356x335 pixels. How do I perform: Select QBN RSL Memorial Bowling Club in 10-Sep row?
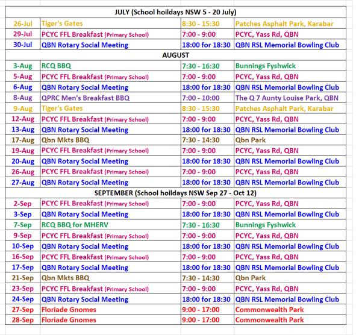(290, 246)
